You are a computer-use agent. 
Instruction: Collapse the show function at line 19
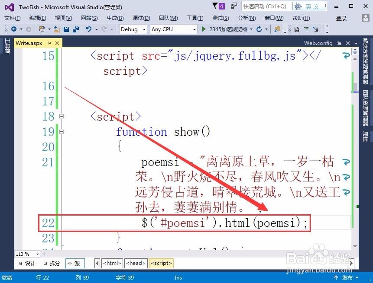62,131
